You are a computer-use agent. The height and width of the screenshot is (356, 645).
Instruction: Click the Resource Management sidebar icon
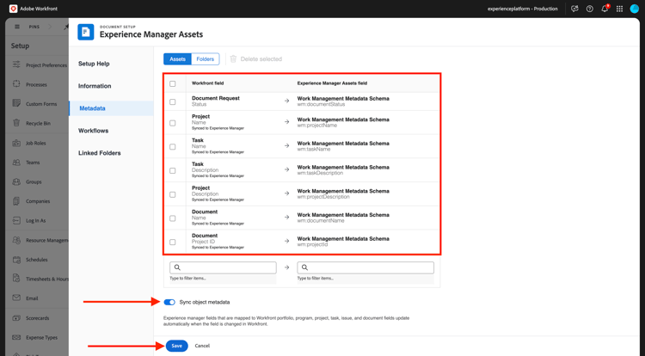point(16,240)
